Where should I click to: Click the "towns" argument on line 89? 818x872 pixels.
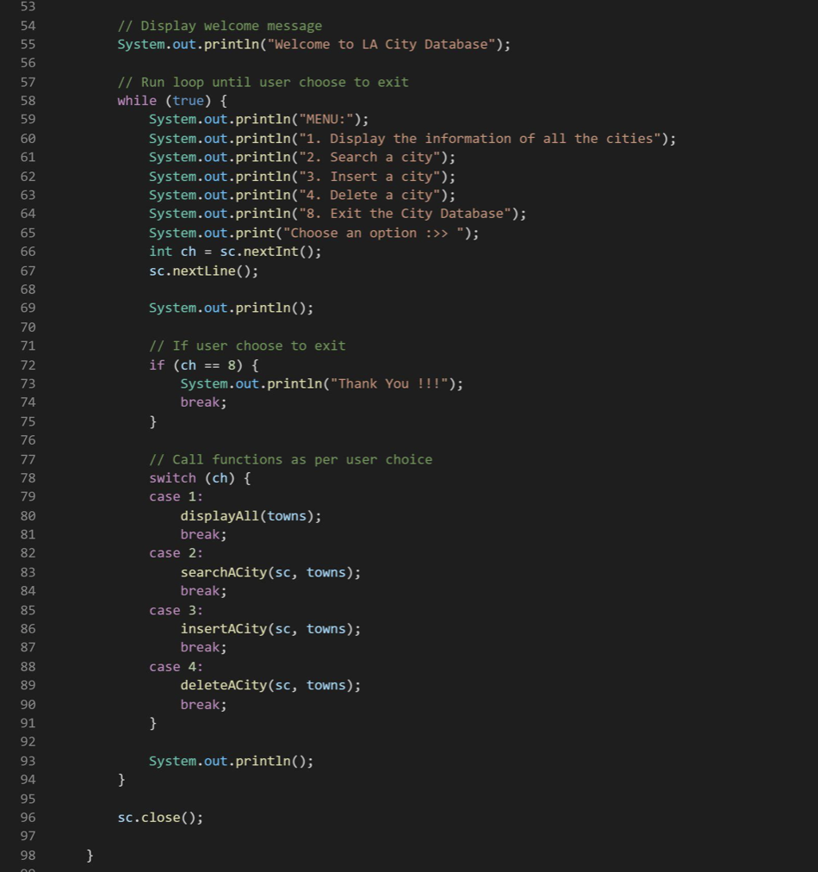(326, 685)
